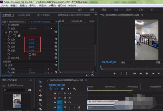Reset the 裁剪 effect
This screenshot has height=111, width=163.
click(x=56, y=32)
